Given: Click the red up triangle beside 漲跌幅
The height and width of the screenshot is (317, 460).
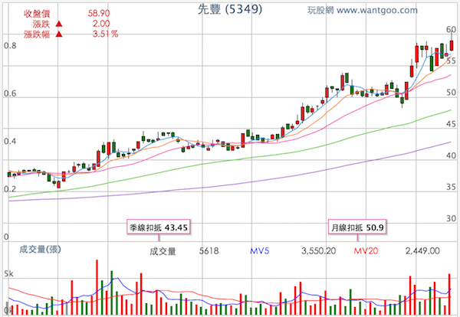Looking at the screenshot, I should pyautogui.click(x=59, y=34).
